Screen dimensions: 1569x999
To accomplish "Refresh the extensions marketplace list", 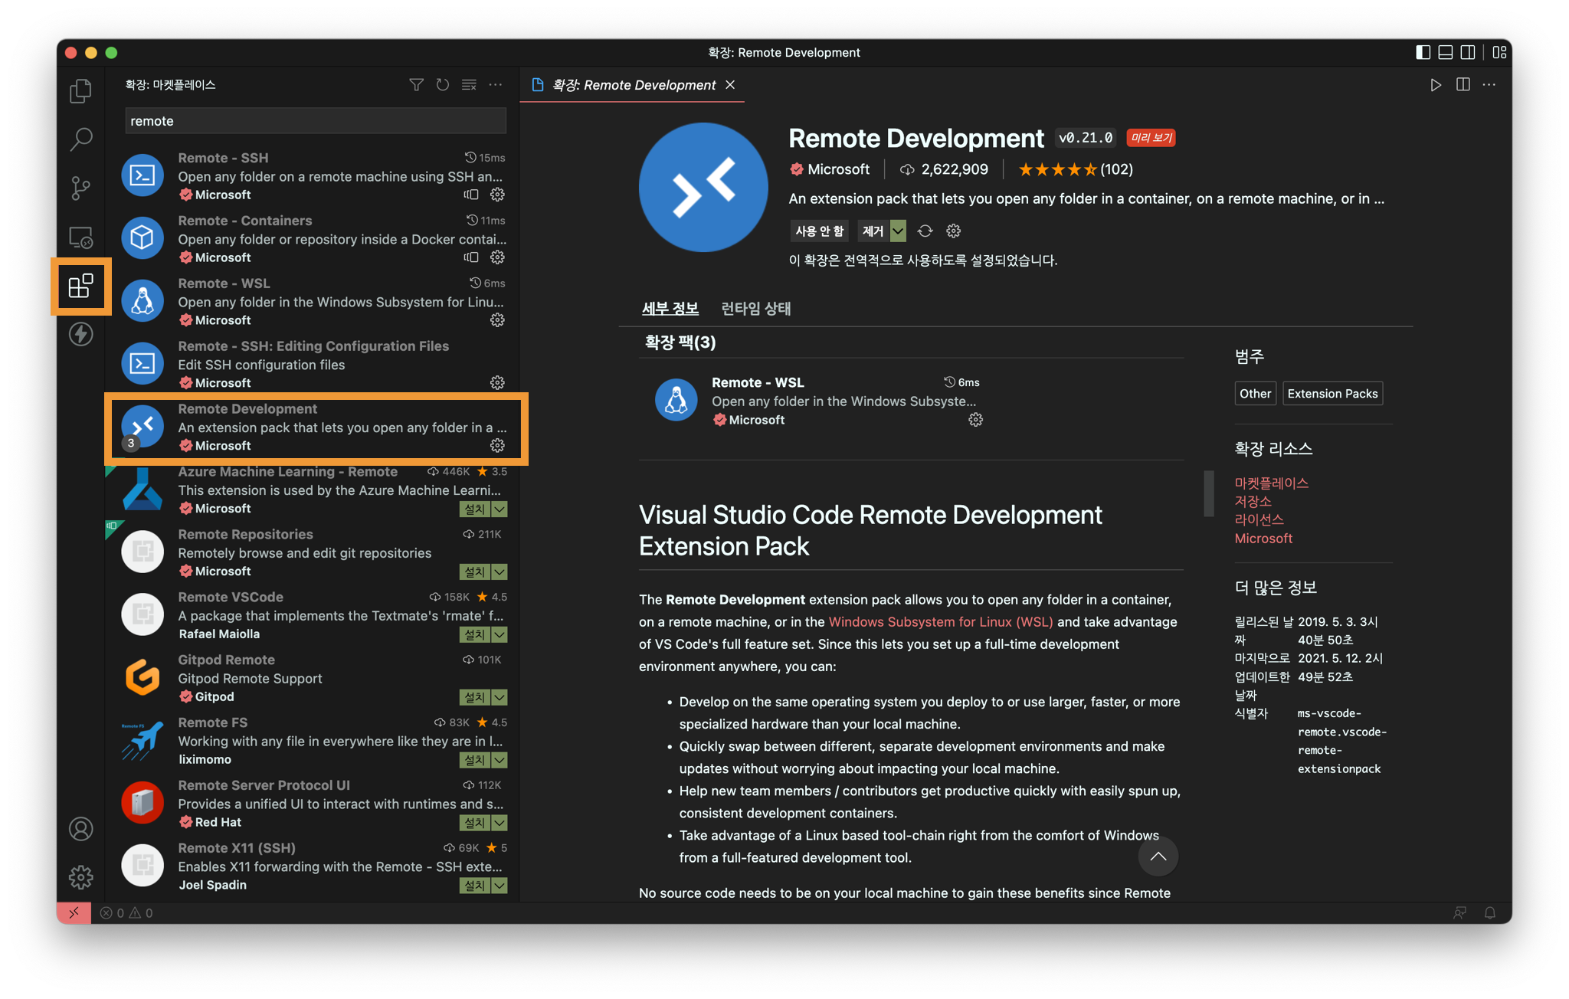I will click(443, 85).
